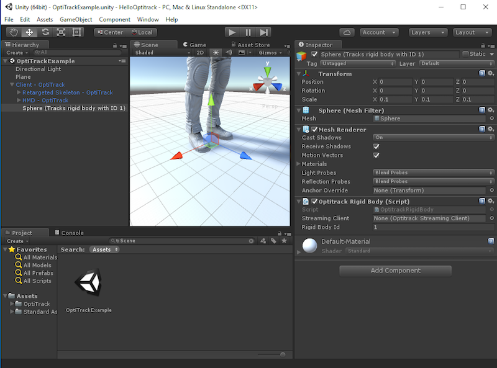The image size is (497, 368).
Task: Open Project Create button
Action: click(x=17, y=241)
